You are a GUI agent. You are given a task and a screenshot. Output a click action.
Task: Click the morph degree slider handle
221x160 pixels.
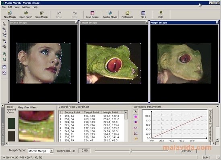131,151
